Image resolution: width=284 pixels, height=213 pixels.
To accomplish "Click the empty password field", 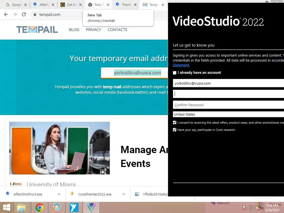I will point(228,94).
